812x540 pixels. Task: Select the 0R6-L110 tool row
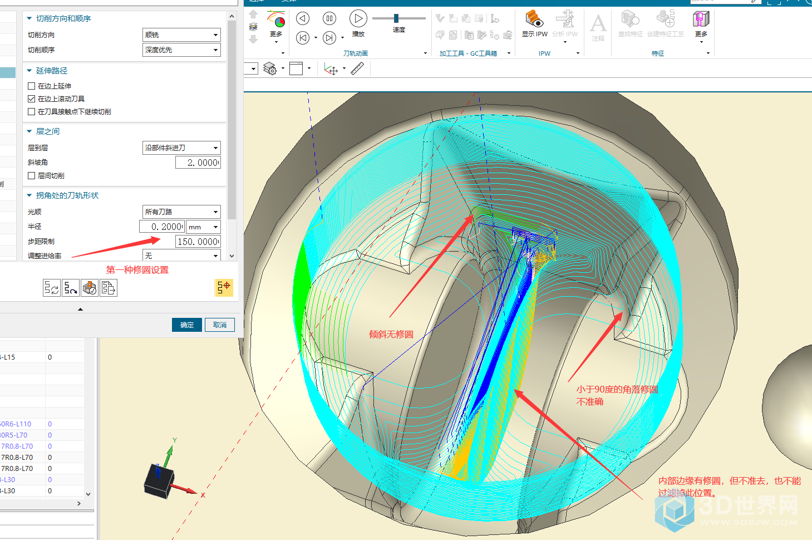[x=42, y=424]
